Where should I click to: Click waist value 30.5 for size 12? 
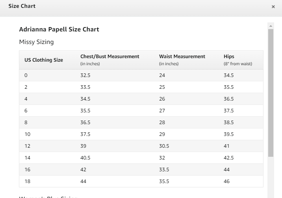pos(164,146)
